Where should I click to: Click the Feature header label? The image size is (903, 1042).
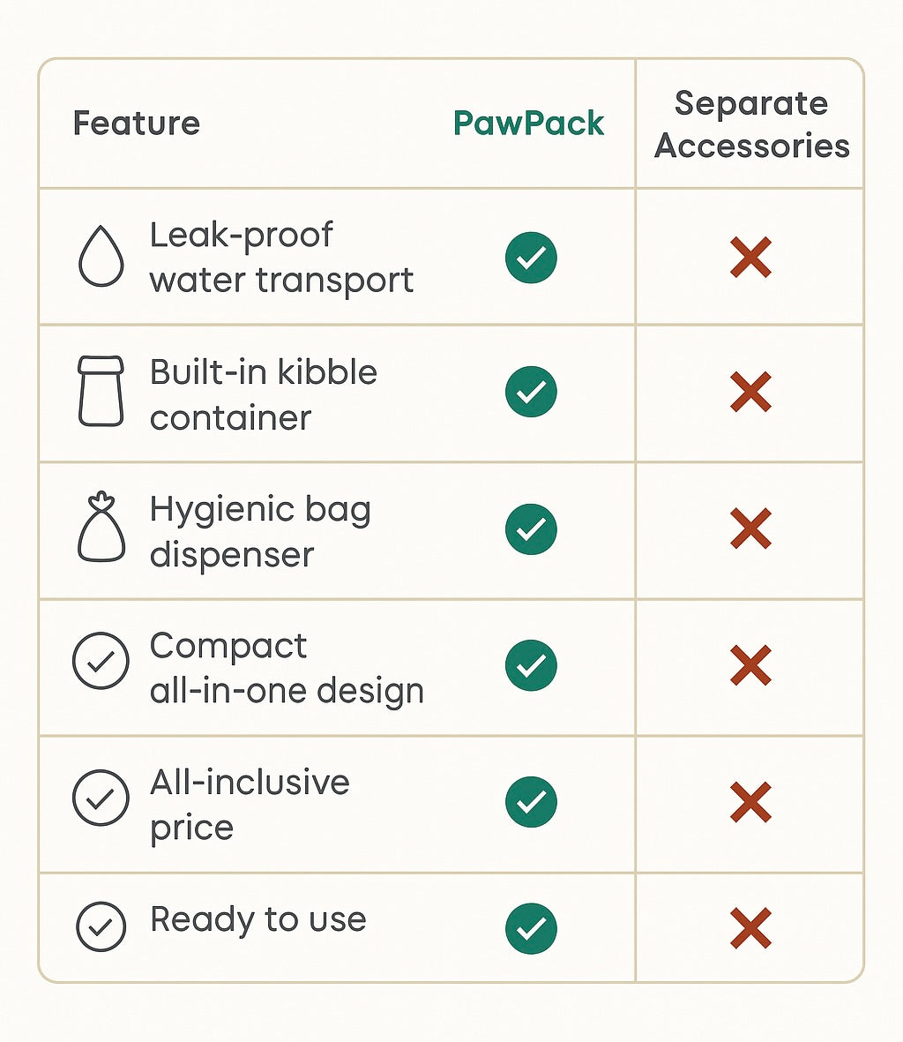coord(137,123)
